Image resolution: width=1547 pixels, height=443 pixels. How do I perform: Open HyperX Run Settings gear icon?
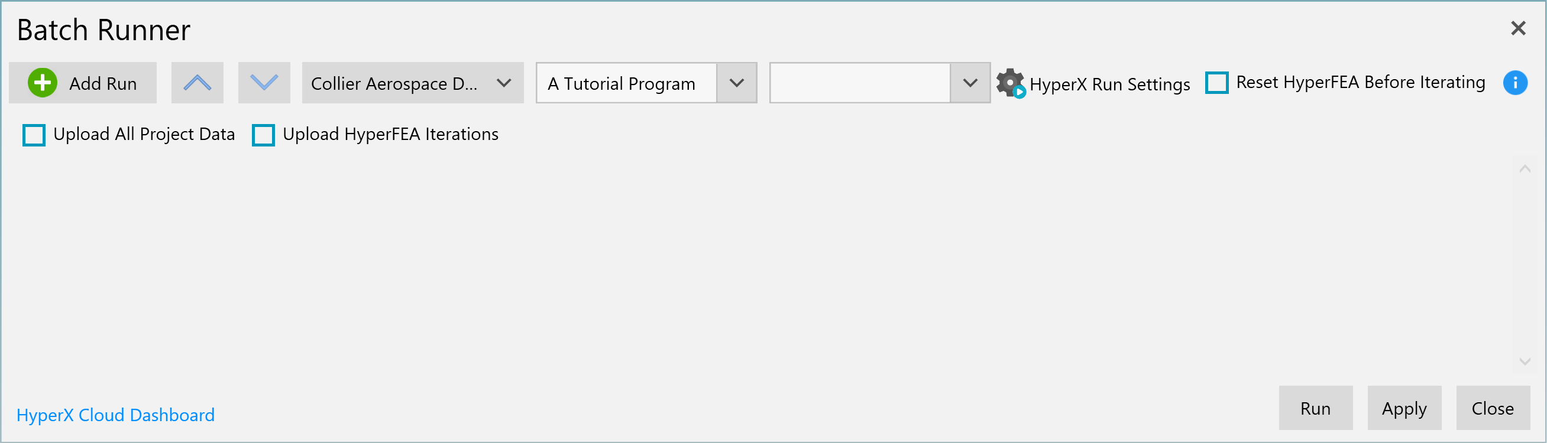pos(1011,83)
